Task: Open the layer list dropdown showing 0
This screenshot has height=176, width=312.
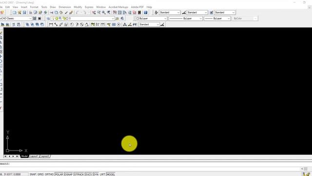Action: tap(113, 19)
